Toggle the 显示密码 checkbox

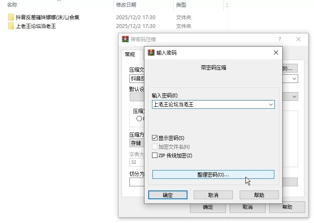click(x=155, y=138)
